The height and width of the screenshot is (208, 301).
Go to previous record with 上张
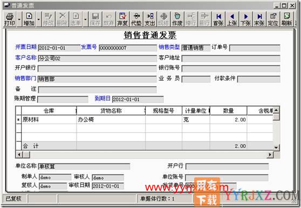[x=232, y=19]
